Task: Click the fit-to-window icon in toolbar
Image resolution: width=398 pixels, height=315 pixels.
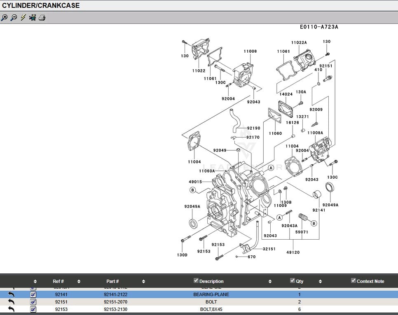Action: 33,18
